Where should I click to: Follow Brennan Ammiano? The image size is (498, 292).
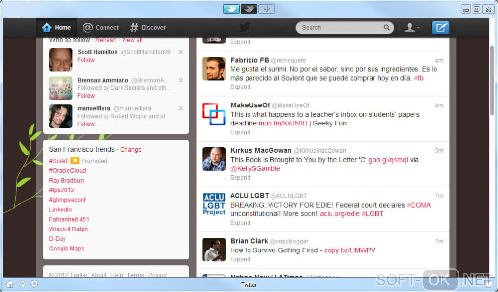[x=86, y=96]
